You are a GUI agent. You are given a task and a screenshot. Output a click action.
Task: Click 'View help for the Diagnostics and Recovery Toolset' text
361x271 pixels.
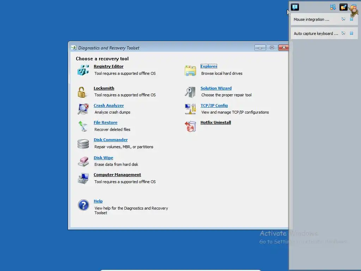(131, 210)
